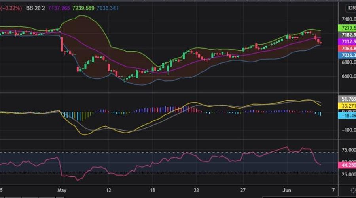The height and width of the screenshot is (198, 356).
Task: Select the purple basis value 7137.965
Action: (x=59, y=8)
